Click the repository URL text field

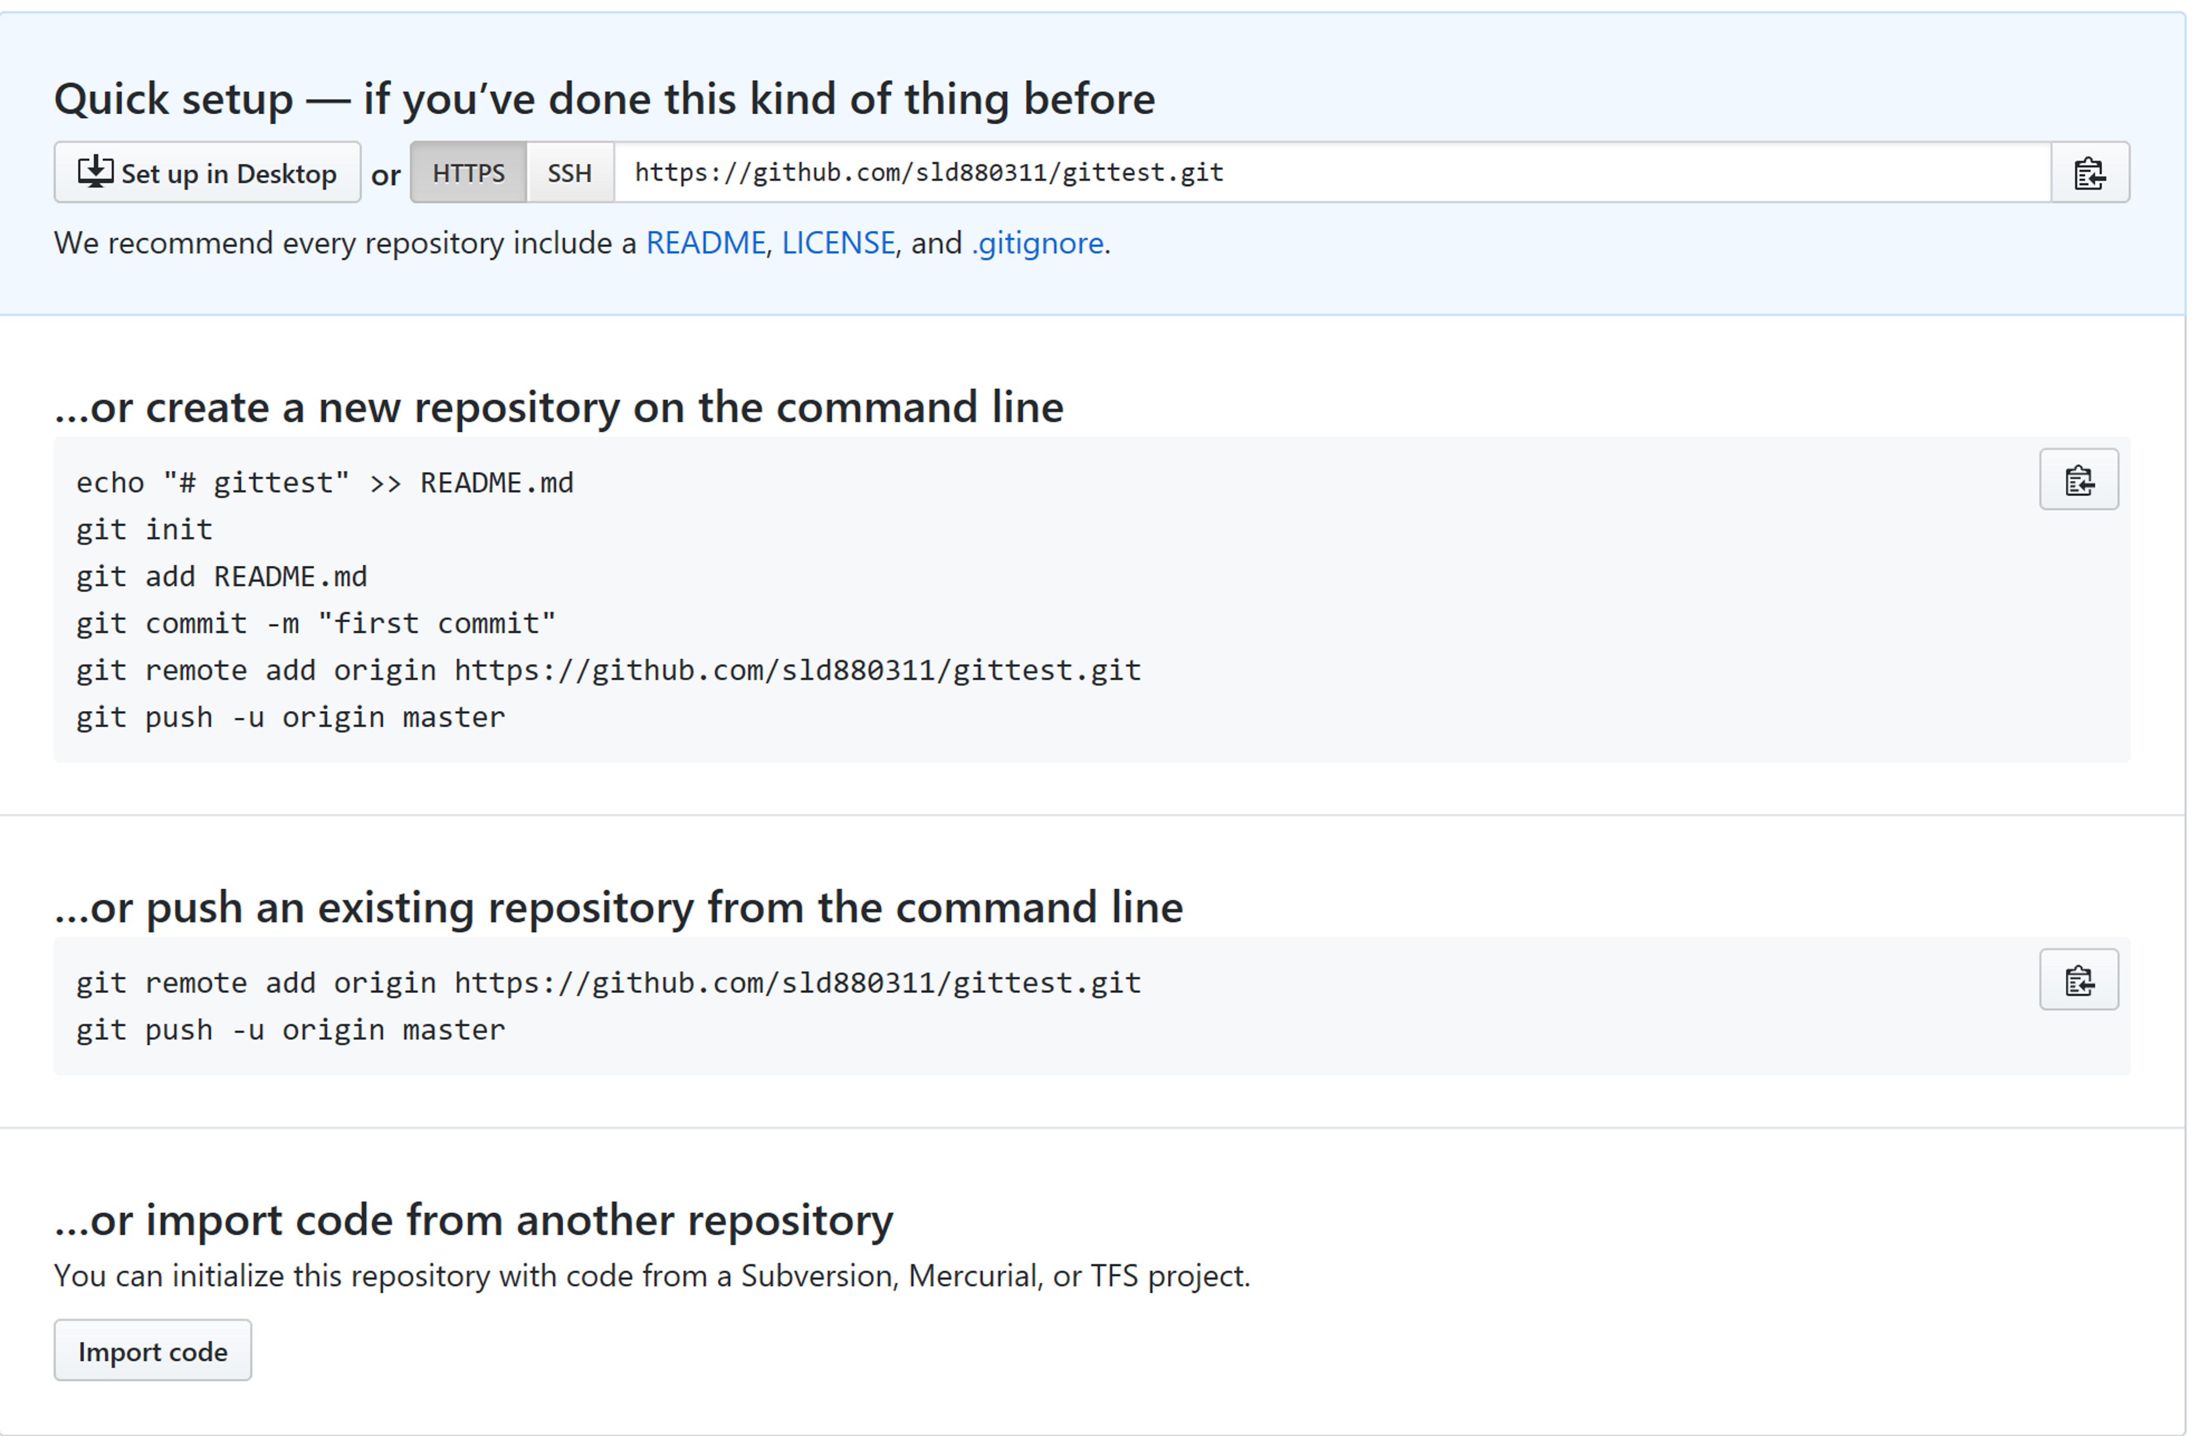[x=1332, y=173]
